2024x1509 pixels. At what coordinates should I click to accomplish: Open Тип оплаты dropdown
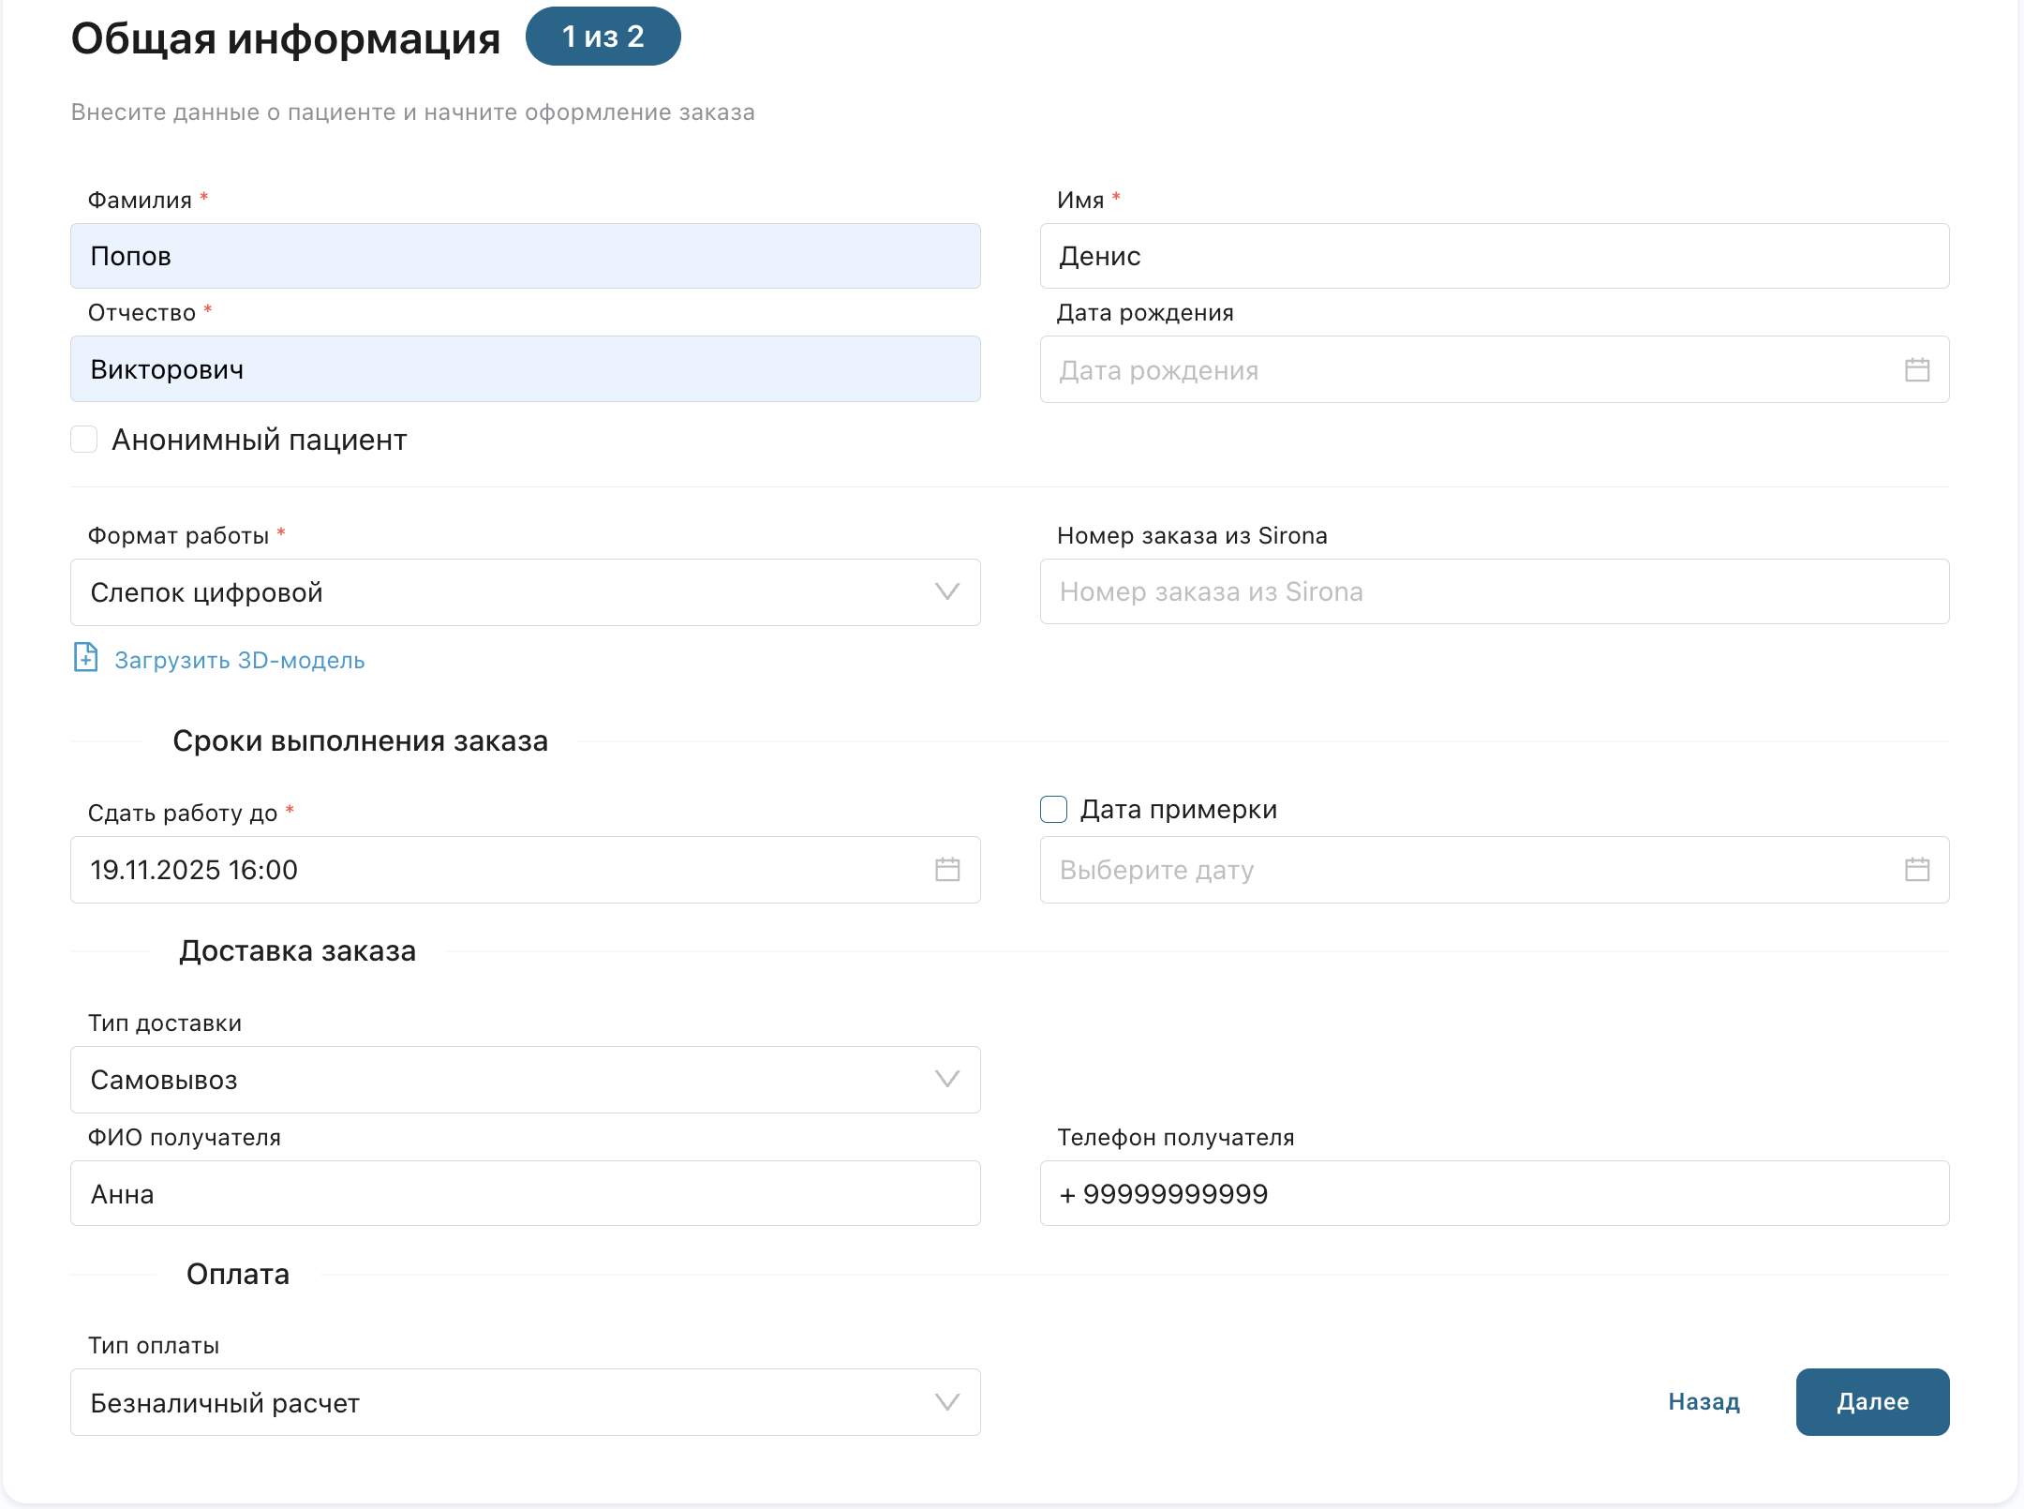pyautogui.click(x=525, y=1402)
